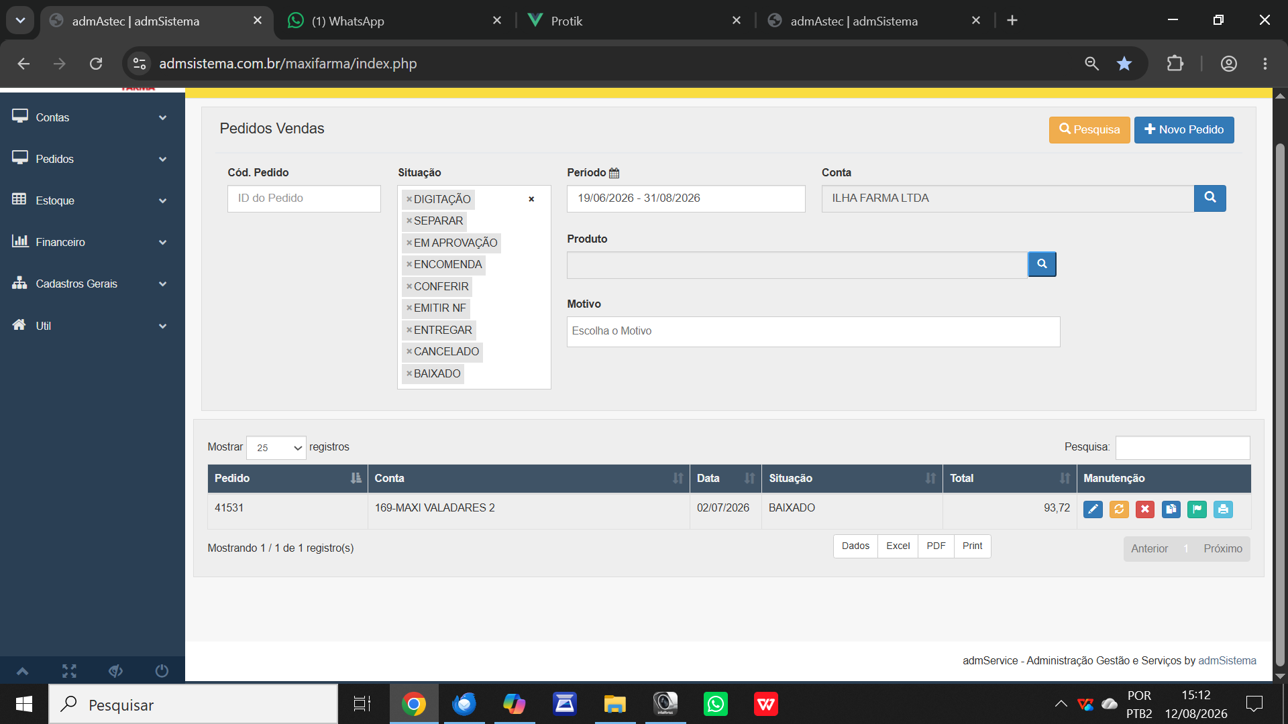Remove the BAIXADO tag from Situação
Viewport: 1288px width, 724px height.
click(409, 373)
